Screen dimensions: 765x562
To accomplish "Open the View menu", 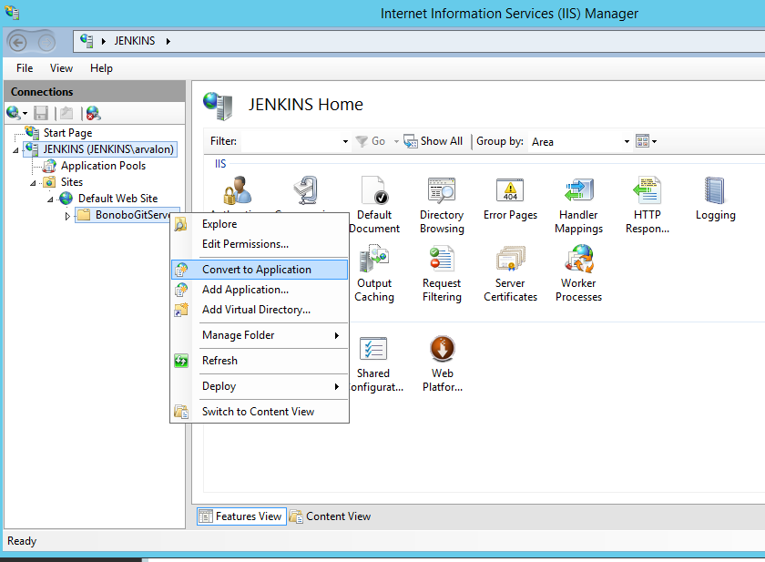I will (62, 68).
